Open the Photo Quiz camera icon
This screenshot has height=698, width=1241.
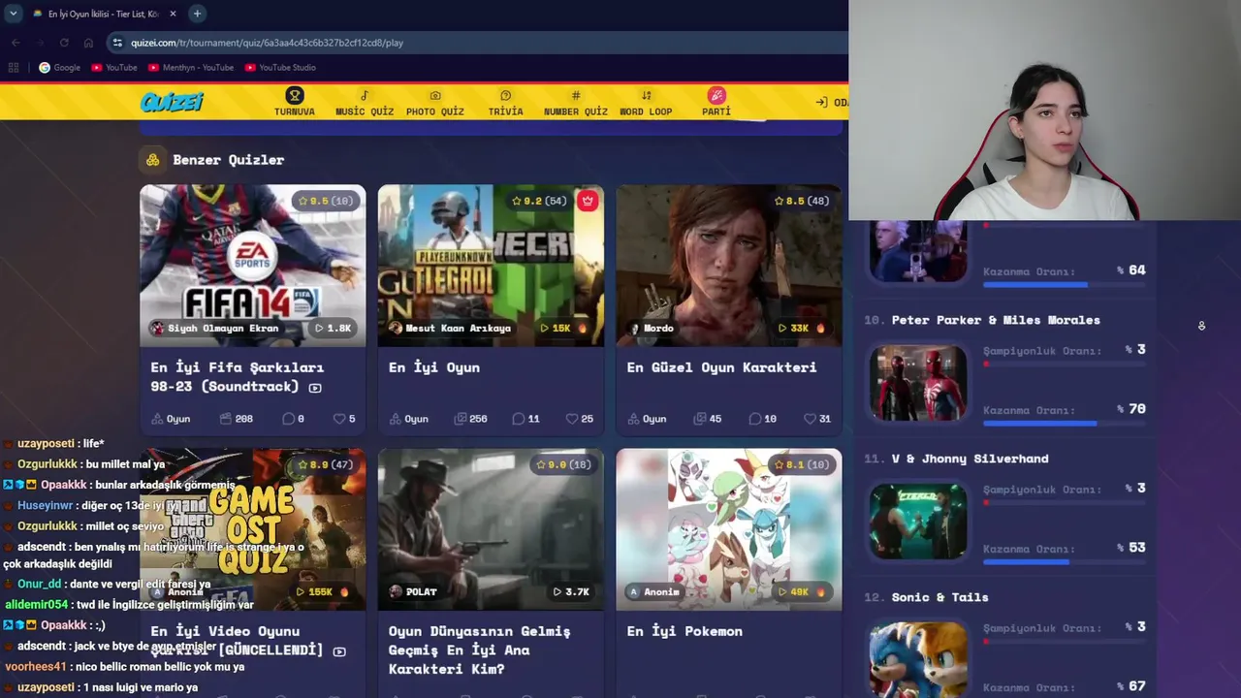tap(435, 95)
